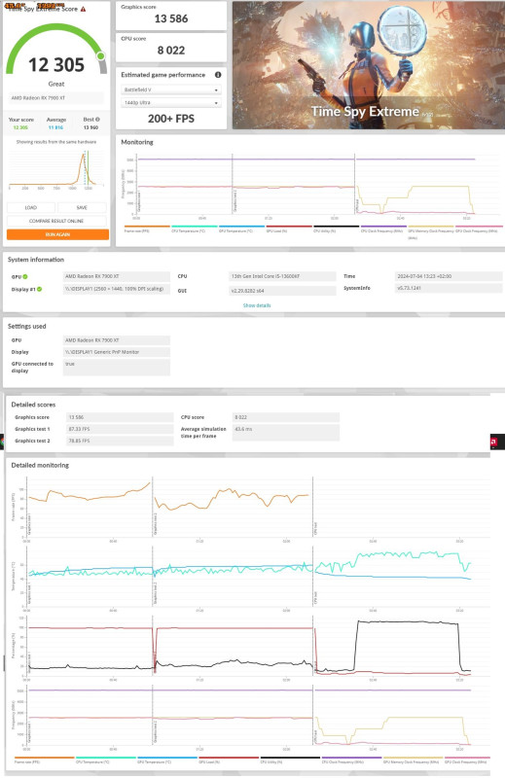Screen dimensions: 505x778
Task: Click the Detailed scores CPU score value 8 022
Action: [x=286, y=417]
